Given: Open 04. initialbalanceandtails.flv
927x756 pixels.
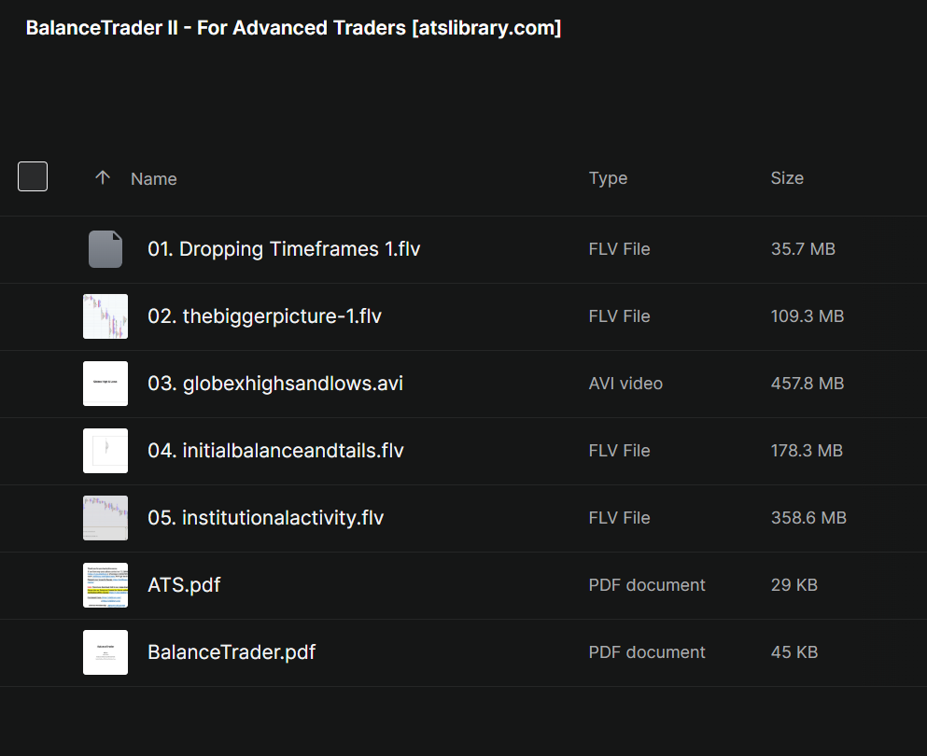Looking at the screenshot, I should 275,451.
